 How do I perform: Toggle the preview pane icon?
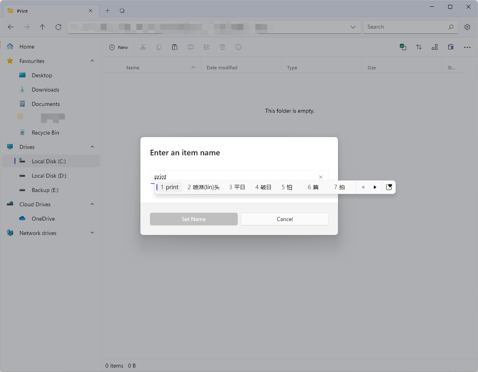(x=451, y=47)
